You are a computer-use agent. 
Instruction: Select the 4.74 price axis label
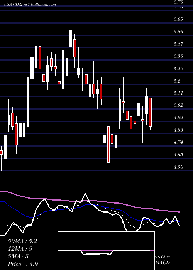tap(178, 142)
